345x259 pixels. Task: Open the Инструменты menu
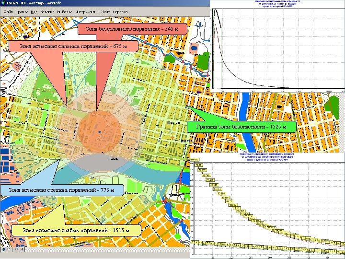(x=86, y=12)
